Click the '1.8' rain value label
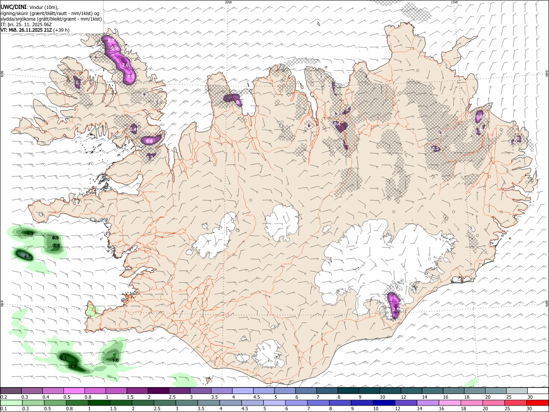Screen dimensions: 549x412 [73, 367]
